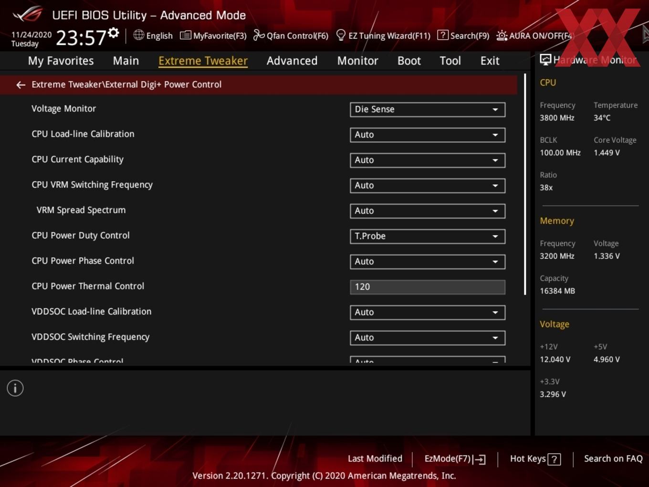
Task: Select CPU Power Thermal Control label
Action: tap(88, 286)
